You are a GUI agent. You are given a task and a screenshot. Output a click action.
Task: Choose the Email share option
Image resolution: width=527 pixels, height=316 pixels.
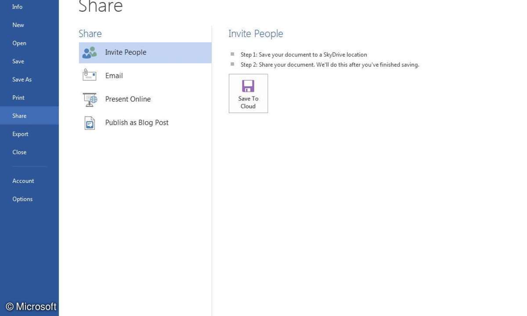pyautogui.click(x=145, y=75)
